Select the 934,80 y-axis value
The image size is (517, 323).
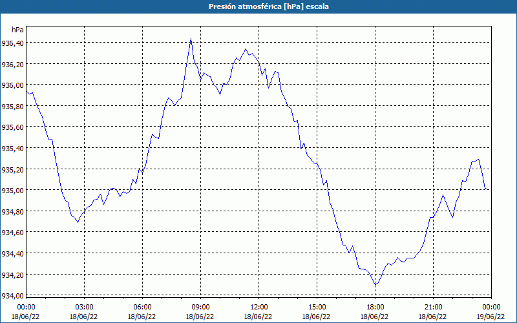(12, 211)
